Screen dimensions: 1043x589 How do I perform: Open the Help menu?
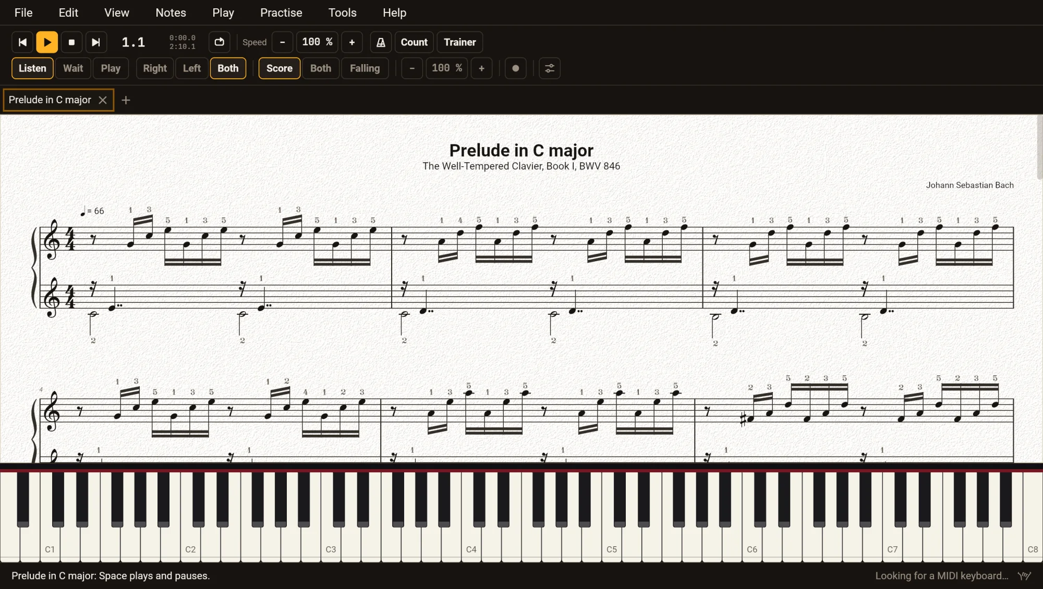(x=394, y=13)
